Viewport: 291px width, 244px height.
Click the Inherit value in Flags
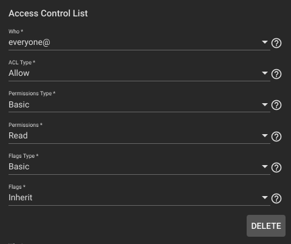(21, 197)
